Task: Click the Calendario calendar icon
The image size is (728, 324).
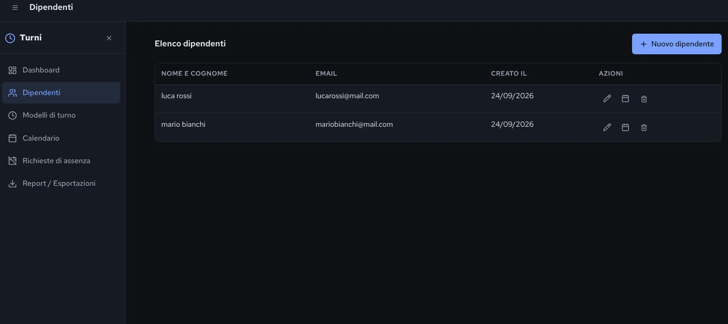Action: pyautogui.click(x=13, y=138)
